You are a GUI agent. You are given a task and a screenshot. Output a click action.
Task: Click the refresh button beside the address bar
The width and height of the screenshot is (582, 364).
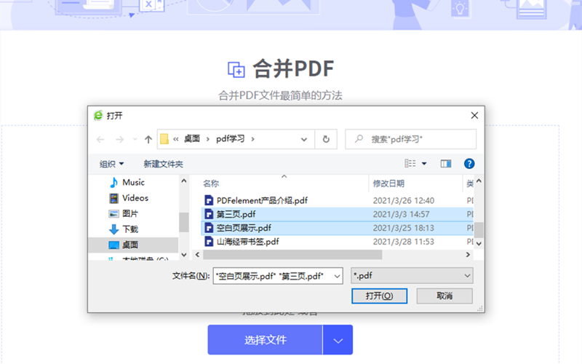[x=327, y=139]
